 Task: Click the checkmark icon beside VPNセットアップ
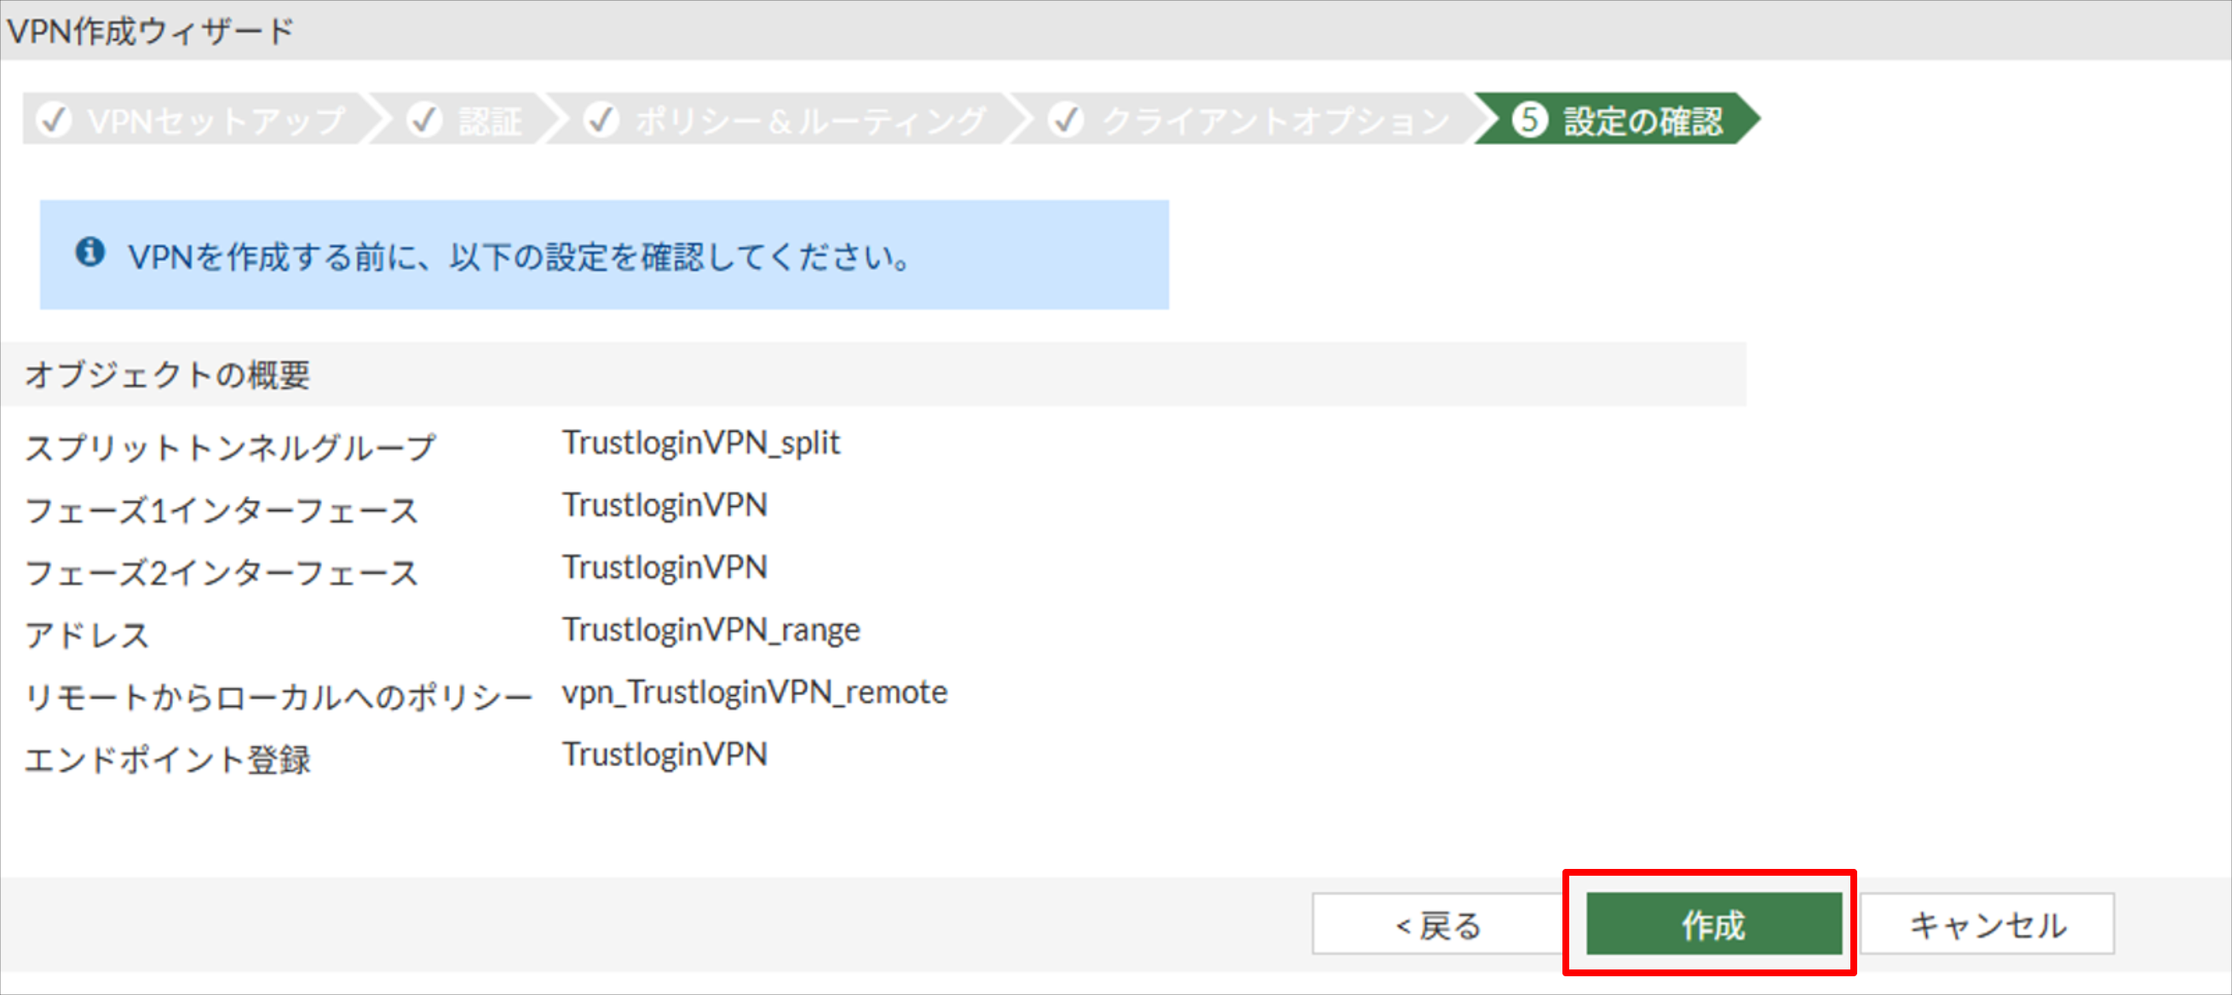point(55,119)
